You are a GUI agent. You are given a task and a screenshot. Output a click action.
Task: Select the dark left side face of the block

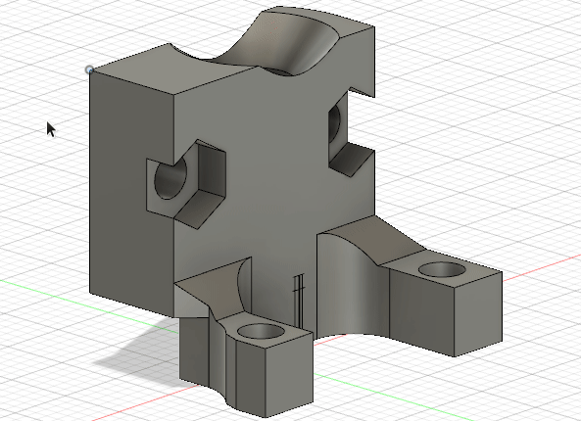[131, 193]
